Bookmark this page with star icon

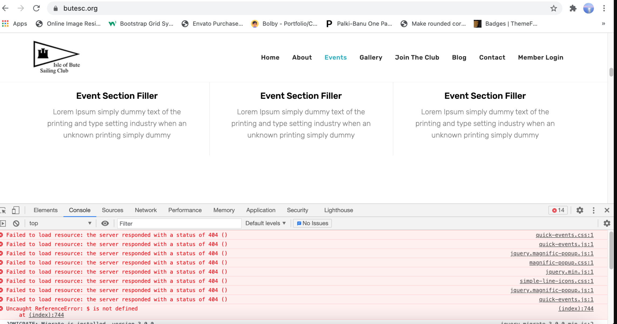click(553, 8)
